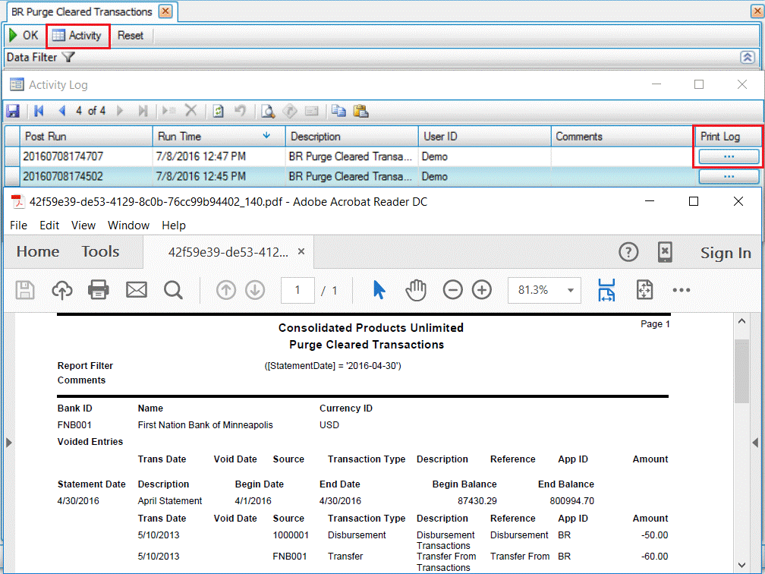Image resolution: width=765 pixels, height=574 pixels.
Task: Open Print Log for run 20160708174707
Action: 729,156
